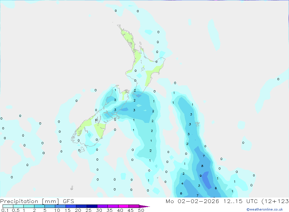The width and height of the screenshot is (289, 212).
Task: Click the '25' legend scale label
Action: pos(88,210)
